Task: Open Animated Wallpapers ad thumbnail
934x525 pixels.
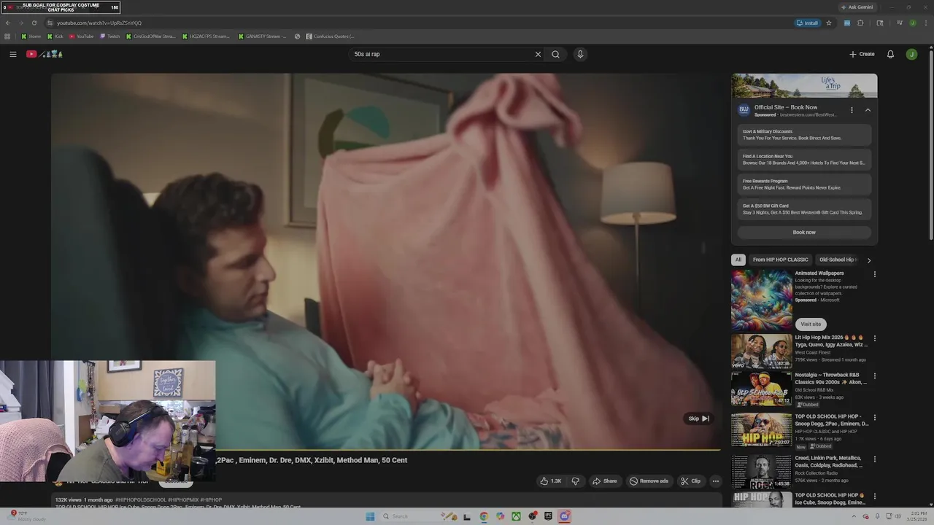Action: [x=761, y=300]
